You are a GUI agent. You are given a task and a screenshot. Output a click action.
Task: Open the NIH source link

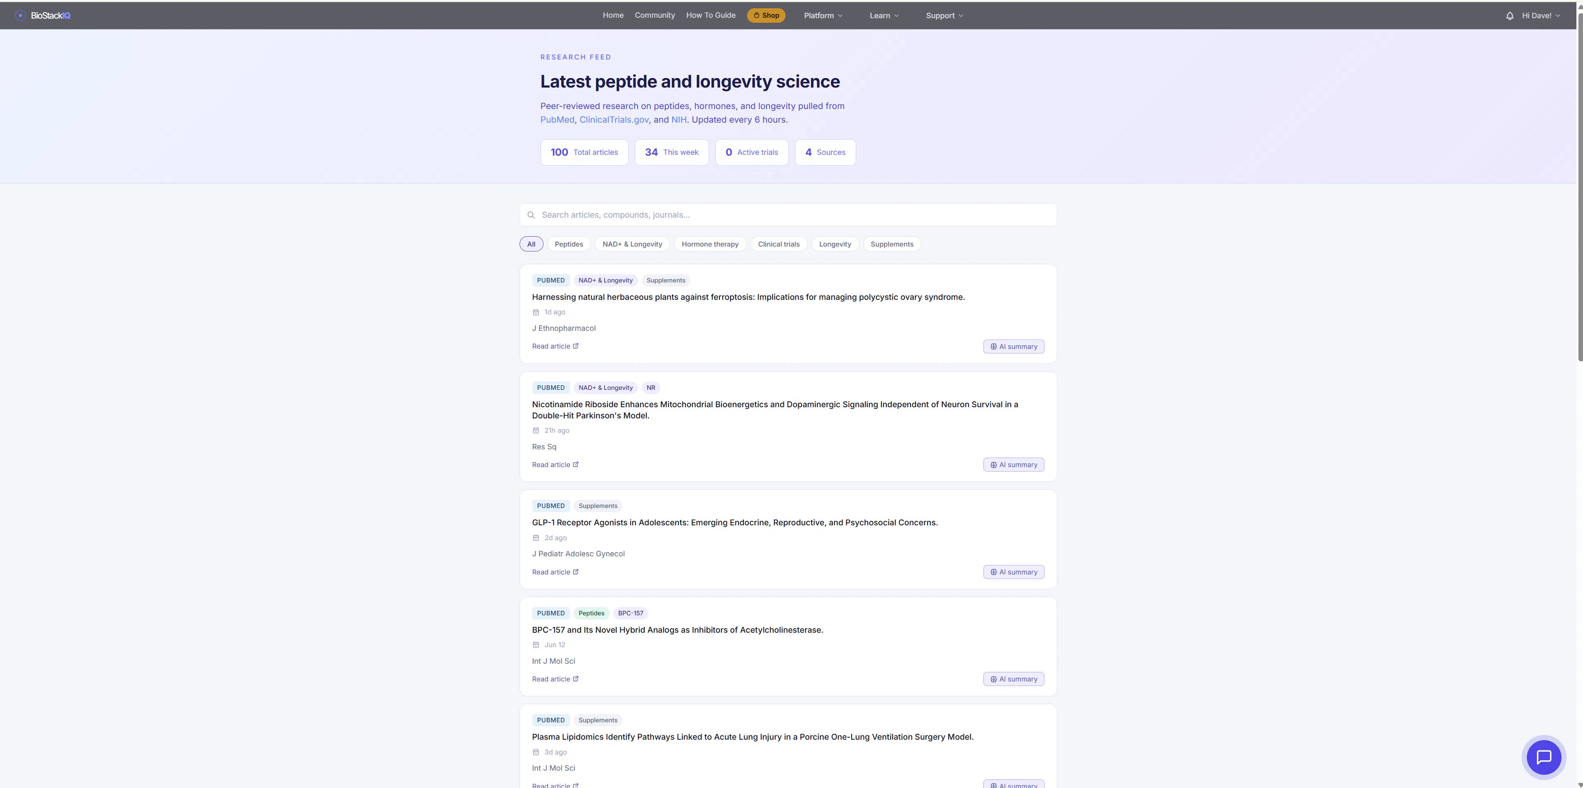[679, 120]
